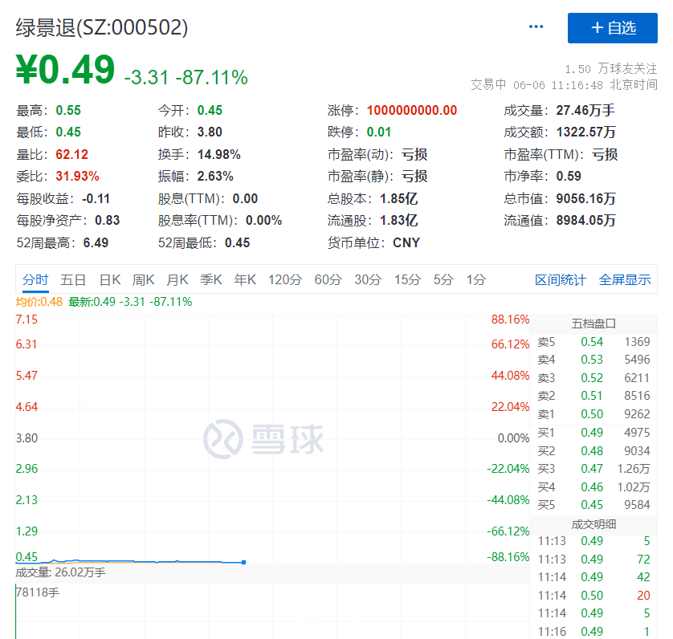673x639 pixels.
Task: Choose the 1分 interval tab
Action: coord(476,280)
